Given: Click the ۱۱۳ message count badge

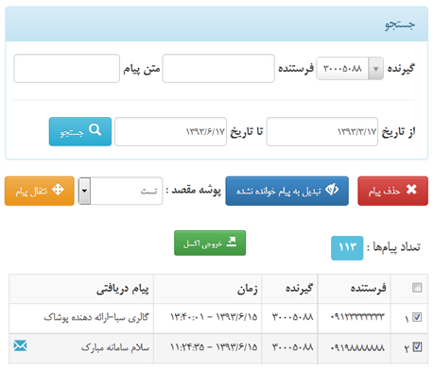Looking at the screenshot, I should 347,247.
